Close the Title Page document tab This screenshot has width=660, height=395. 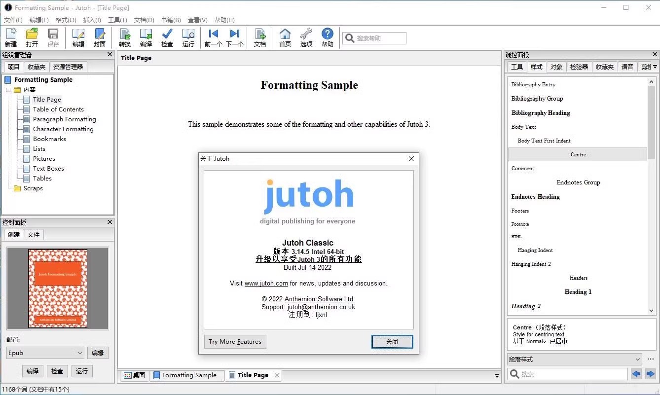pyautogui.click(x=277, y=375)
